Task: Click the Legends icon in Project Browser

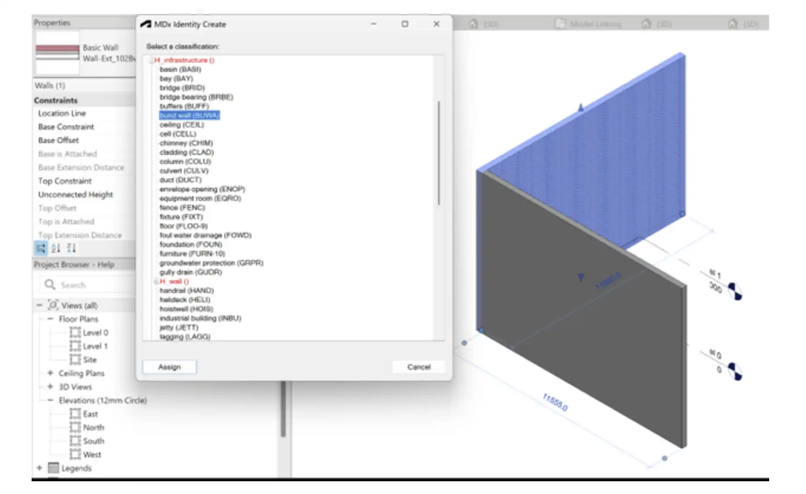Action: [x=53, y=468]
